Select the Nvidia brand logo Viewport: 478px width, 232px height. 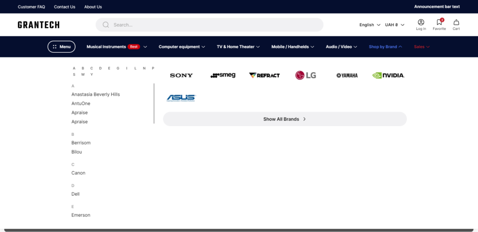(388, 75)
